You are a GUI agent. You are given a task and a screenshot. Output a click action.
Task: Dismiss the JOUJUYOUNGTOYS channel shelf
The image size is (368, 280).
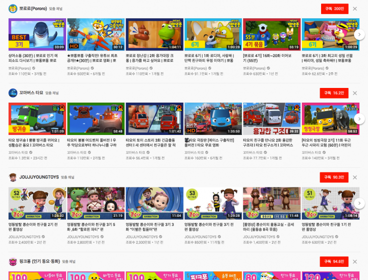coord(355,177)
